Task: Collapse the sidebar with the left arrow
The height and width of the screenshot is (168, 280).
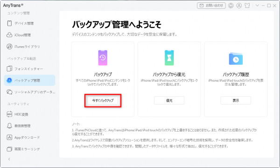Action: click(x=9, y=159)
